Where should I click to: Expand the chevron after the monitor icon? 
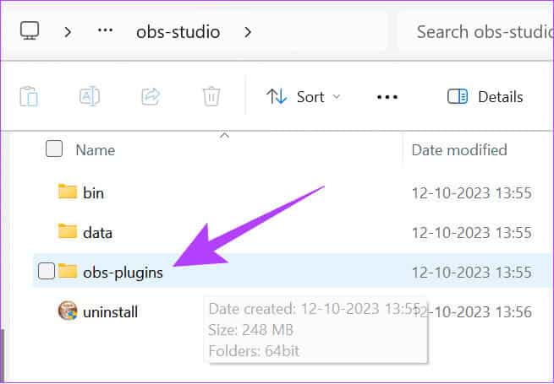(x=68, y=32)
